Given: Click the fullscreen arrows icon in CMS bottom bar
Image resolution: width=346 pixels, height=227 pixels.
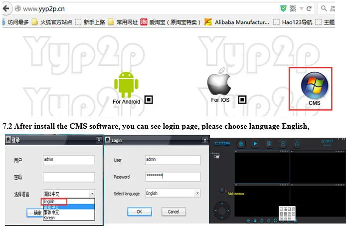Looking at the screenshot, I should tap(275, 221).
